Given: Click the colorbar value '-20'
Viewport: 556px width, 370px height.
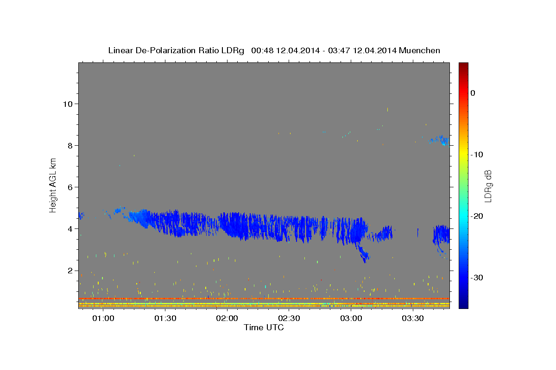Looking at the screenshot, I should pos(477,216).
